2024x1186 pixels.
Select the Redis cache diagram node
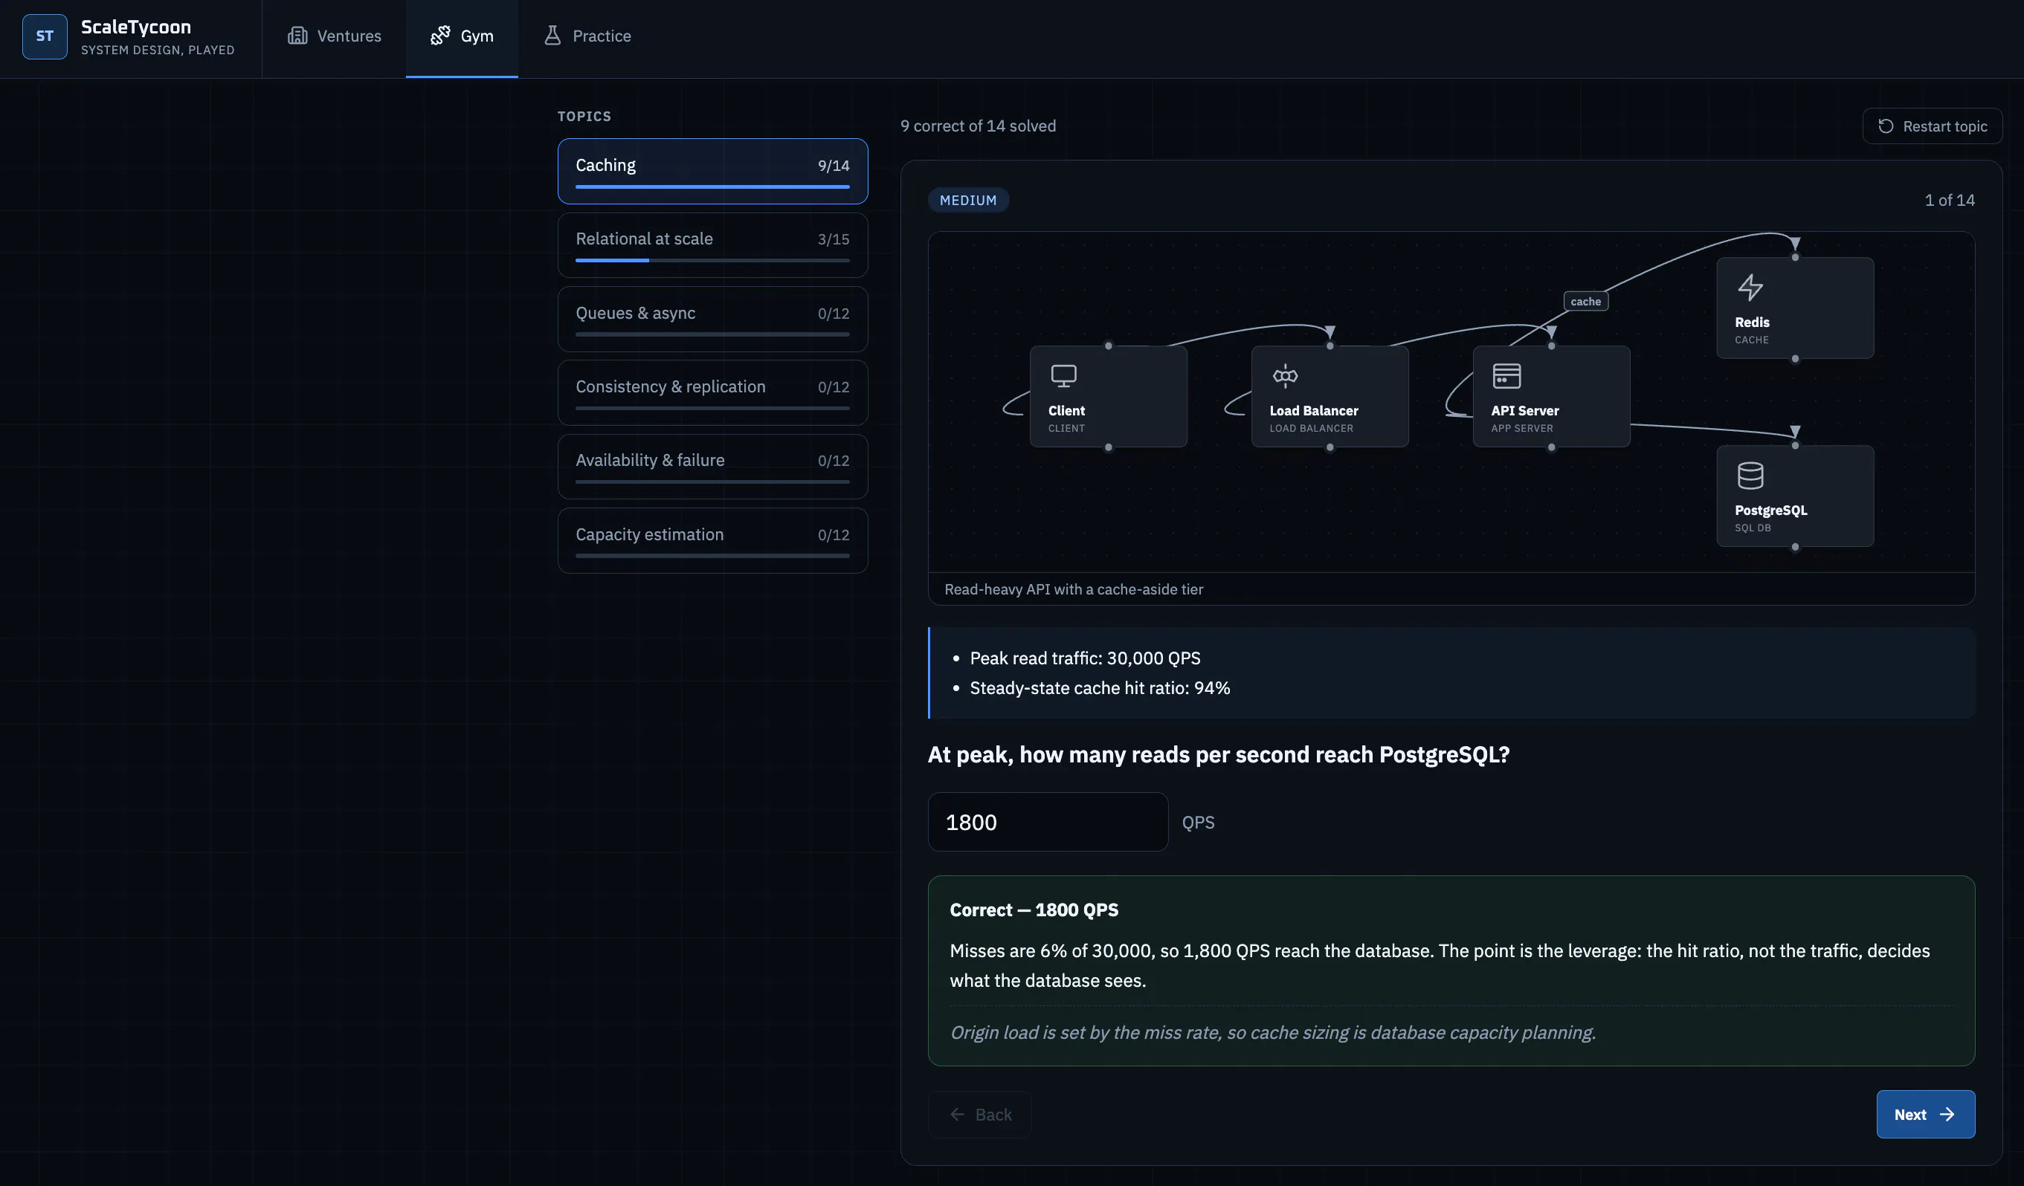[1795, 308]
